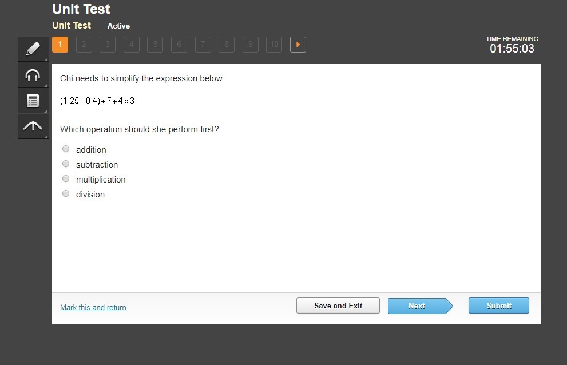Select the addition answer option

(x=66, y=149)
